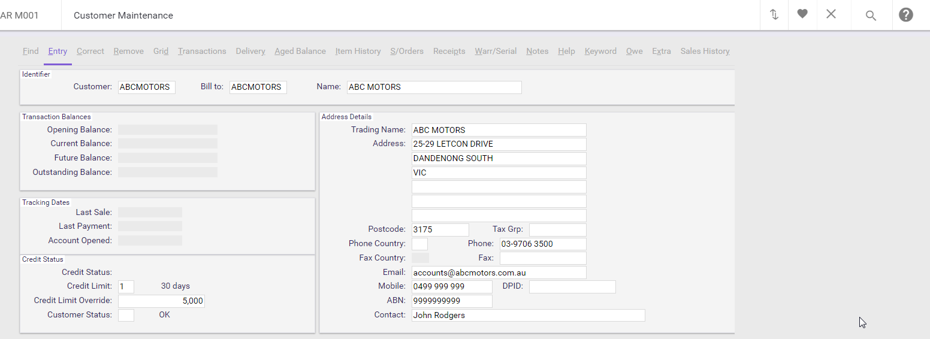Click the Bill to field

[258, 87]
